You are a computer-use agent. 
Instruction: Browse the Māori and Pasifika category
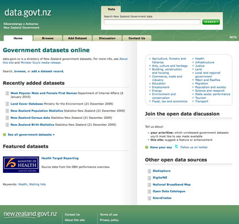click(207, 80)
